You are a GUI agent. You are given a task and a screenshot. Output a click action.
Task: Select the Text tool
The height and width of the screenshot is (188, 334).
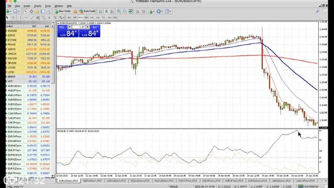coord(49,17)
